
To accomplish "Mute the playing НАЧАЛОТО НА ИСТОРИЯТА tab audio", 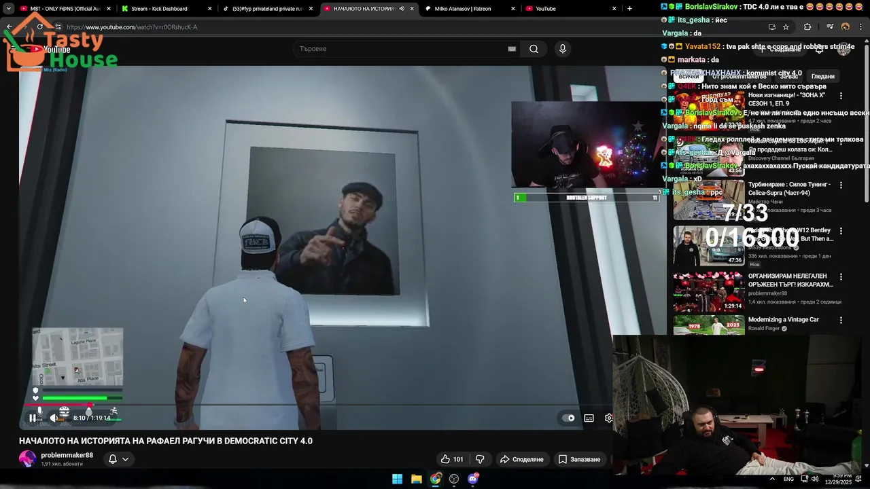I will point(402,9).
